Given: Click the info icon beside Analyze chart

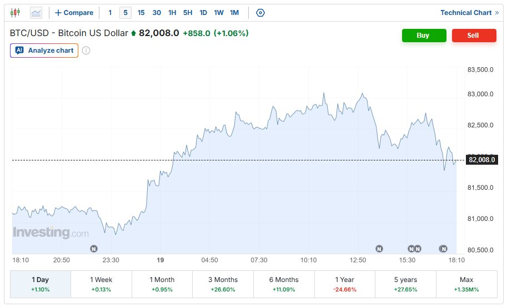Looking at the screenshot, I should click(86, 51).
